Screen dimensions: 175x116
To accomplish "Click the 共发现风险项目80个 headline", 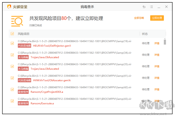I will pos(50,18).
